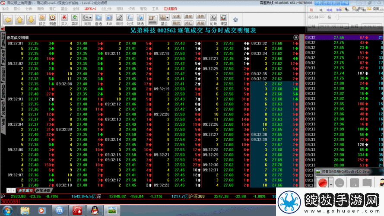384x216 pixels.
Task: Click the 外汇 forex button
Action: pyautogui.click(x=188, y=23)
